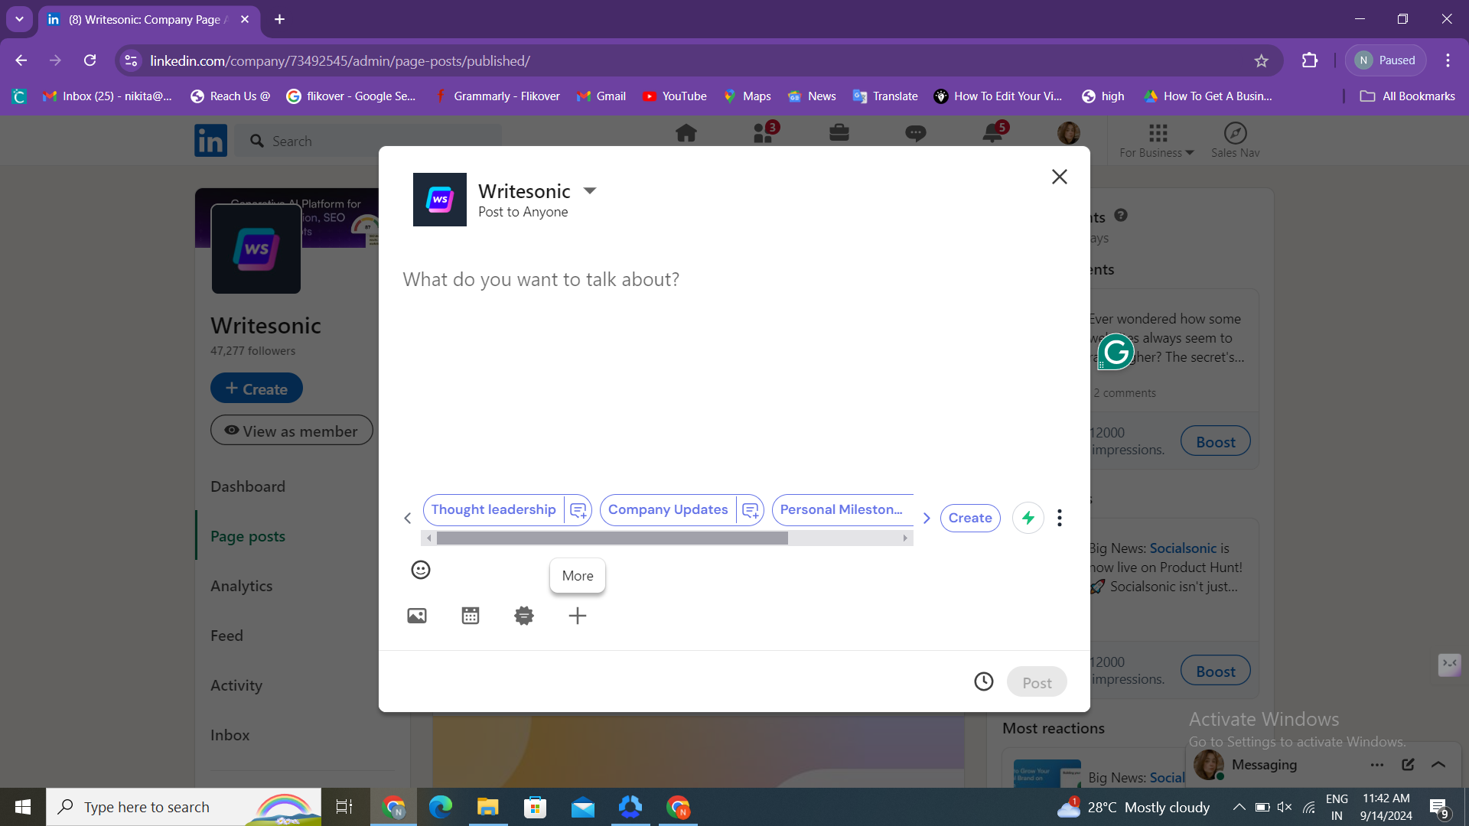This screenshot has height=826, width=1469.
Task: Open profile Me avatar menu
Action: click(1069, 133)
